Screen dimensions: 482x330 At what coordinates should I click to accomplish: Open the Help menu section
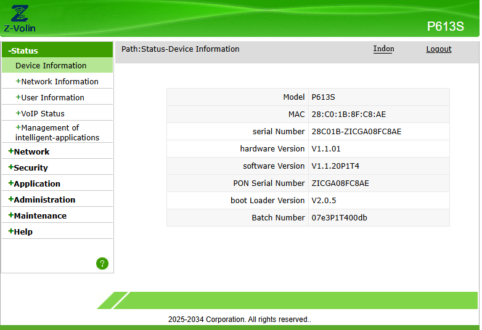pyautogui.click(x=20, y=231)
